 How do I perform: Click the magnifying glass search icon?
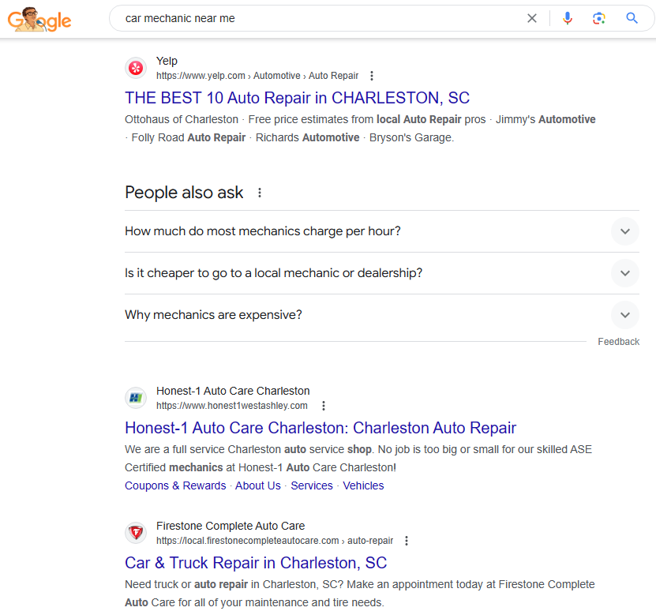click(632, 17)
